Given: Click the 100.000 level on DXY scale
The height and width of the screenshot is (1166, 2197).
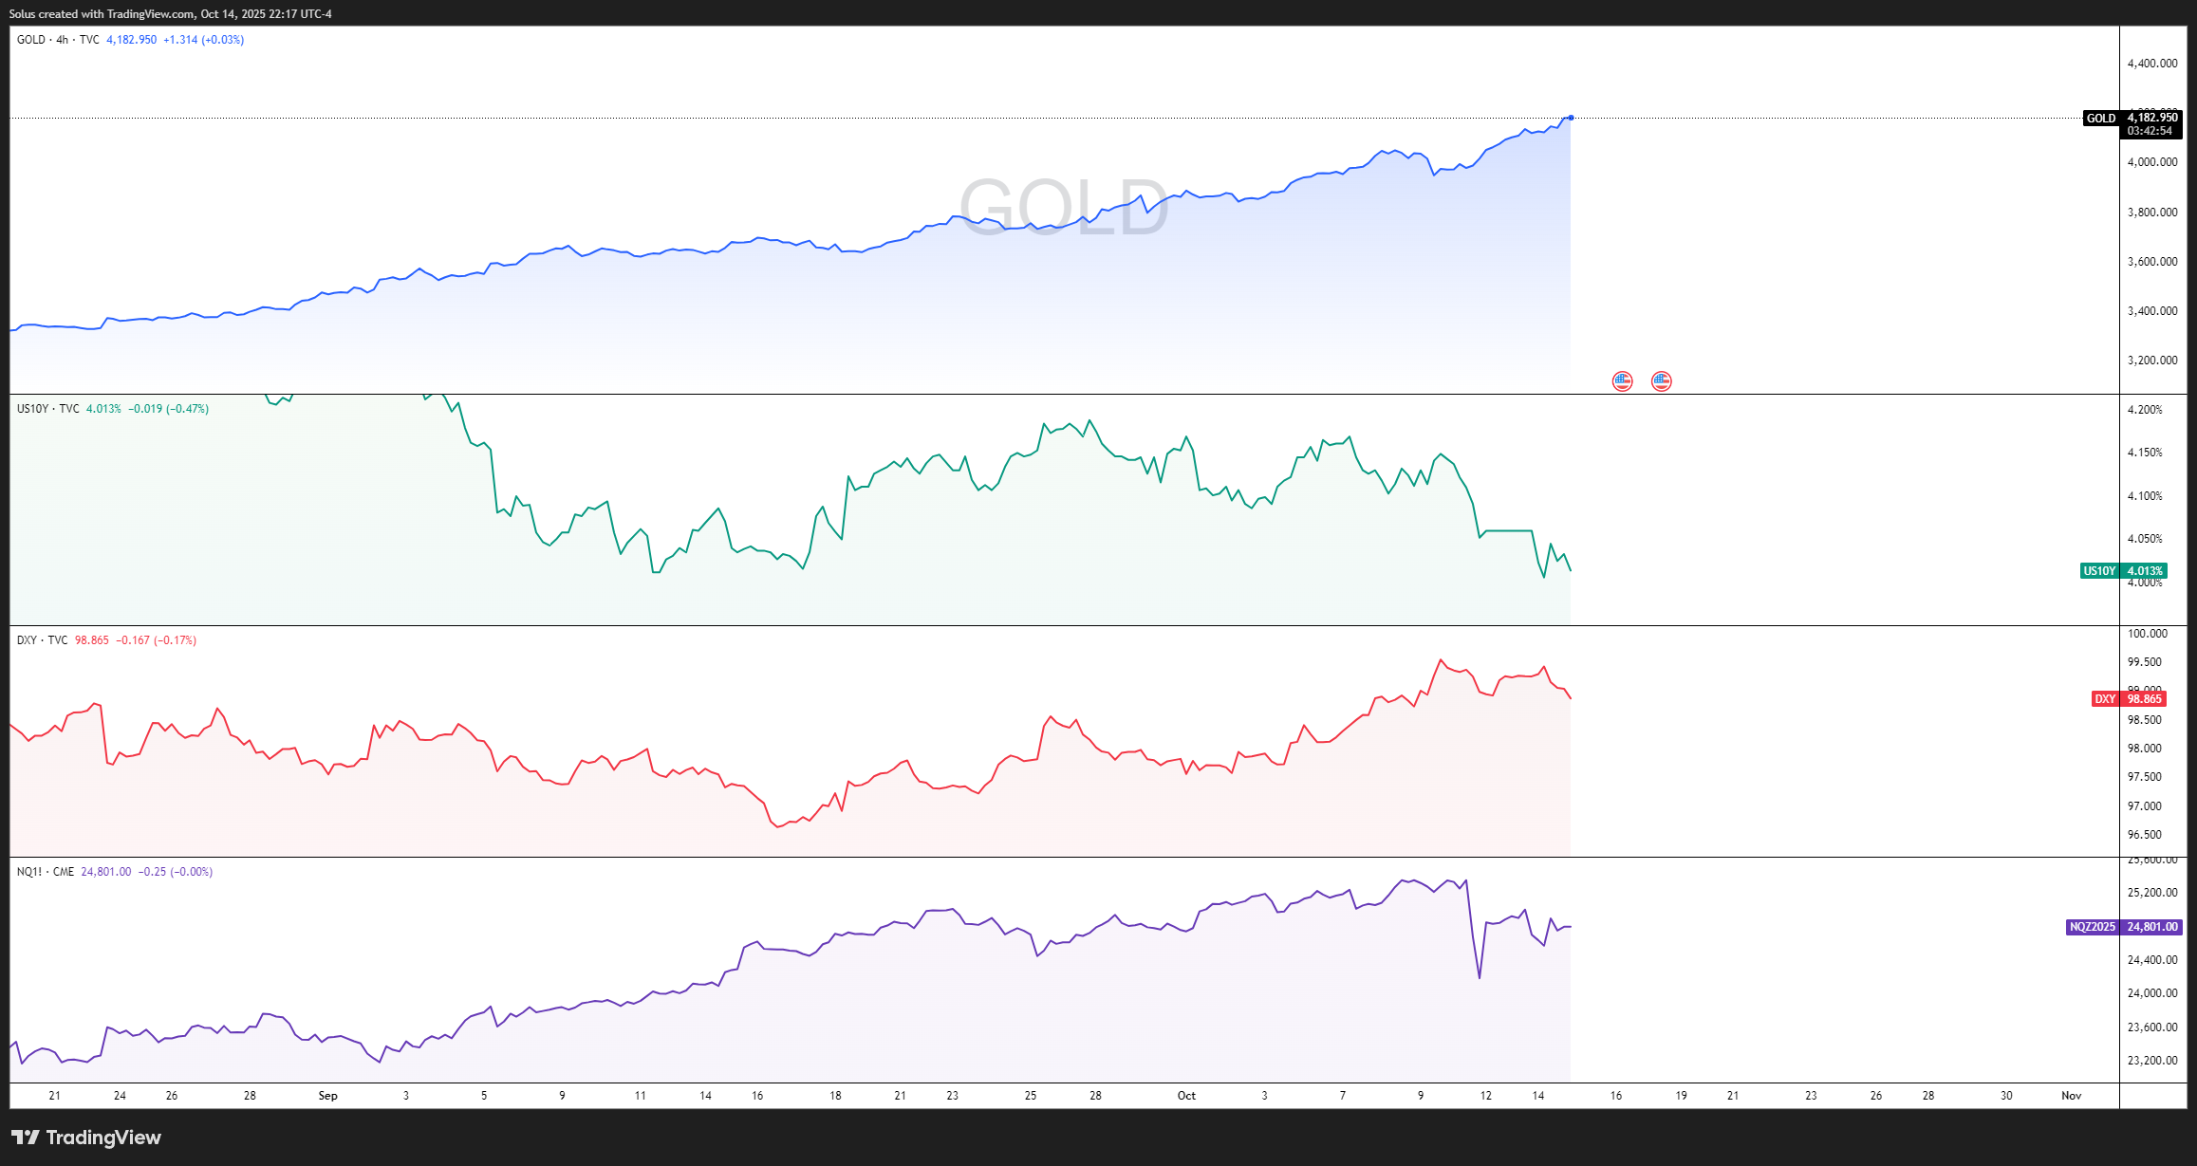Looking at the screenshot, I should (2148, 634).
